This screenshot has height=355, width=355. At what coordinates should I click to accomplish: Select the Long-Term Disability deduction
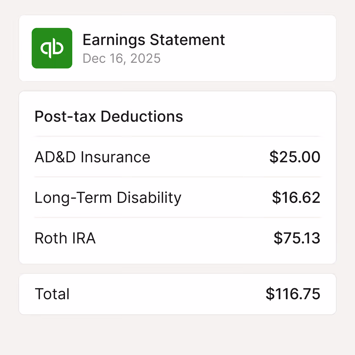(108, 197)
